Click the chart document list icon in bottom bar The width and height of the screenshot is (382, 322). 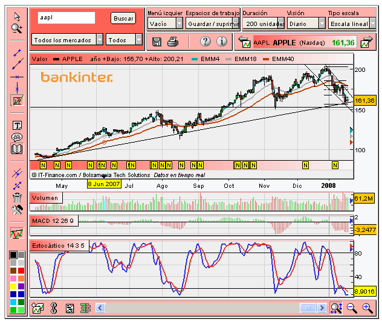point(70,308)
